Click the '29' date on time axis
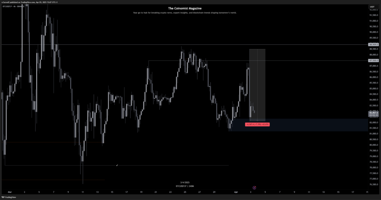 tap(214, 192)
